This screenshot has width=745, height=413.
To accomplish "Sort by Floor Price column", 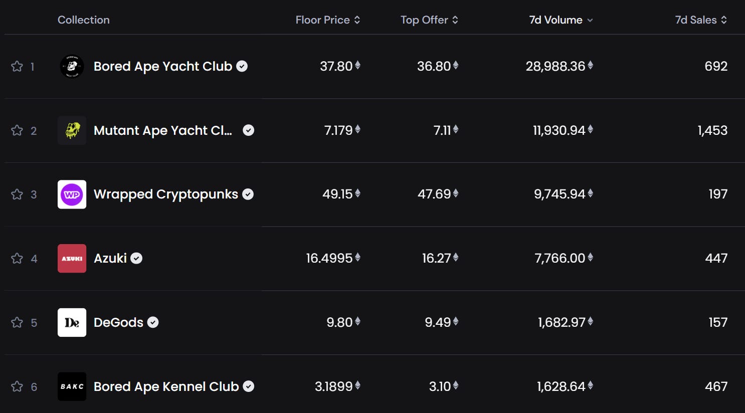I will (327, 20).
